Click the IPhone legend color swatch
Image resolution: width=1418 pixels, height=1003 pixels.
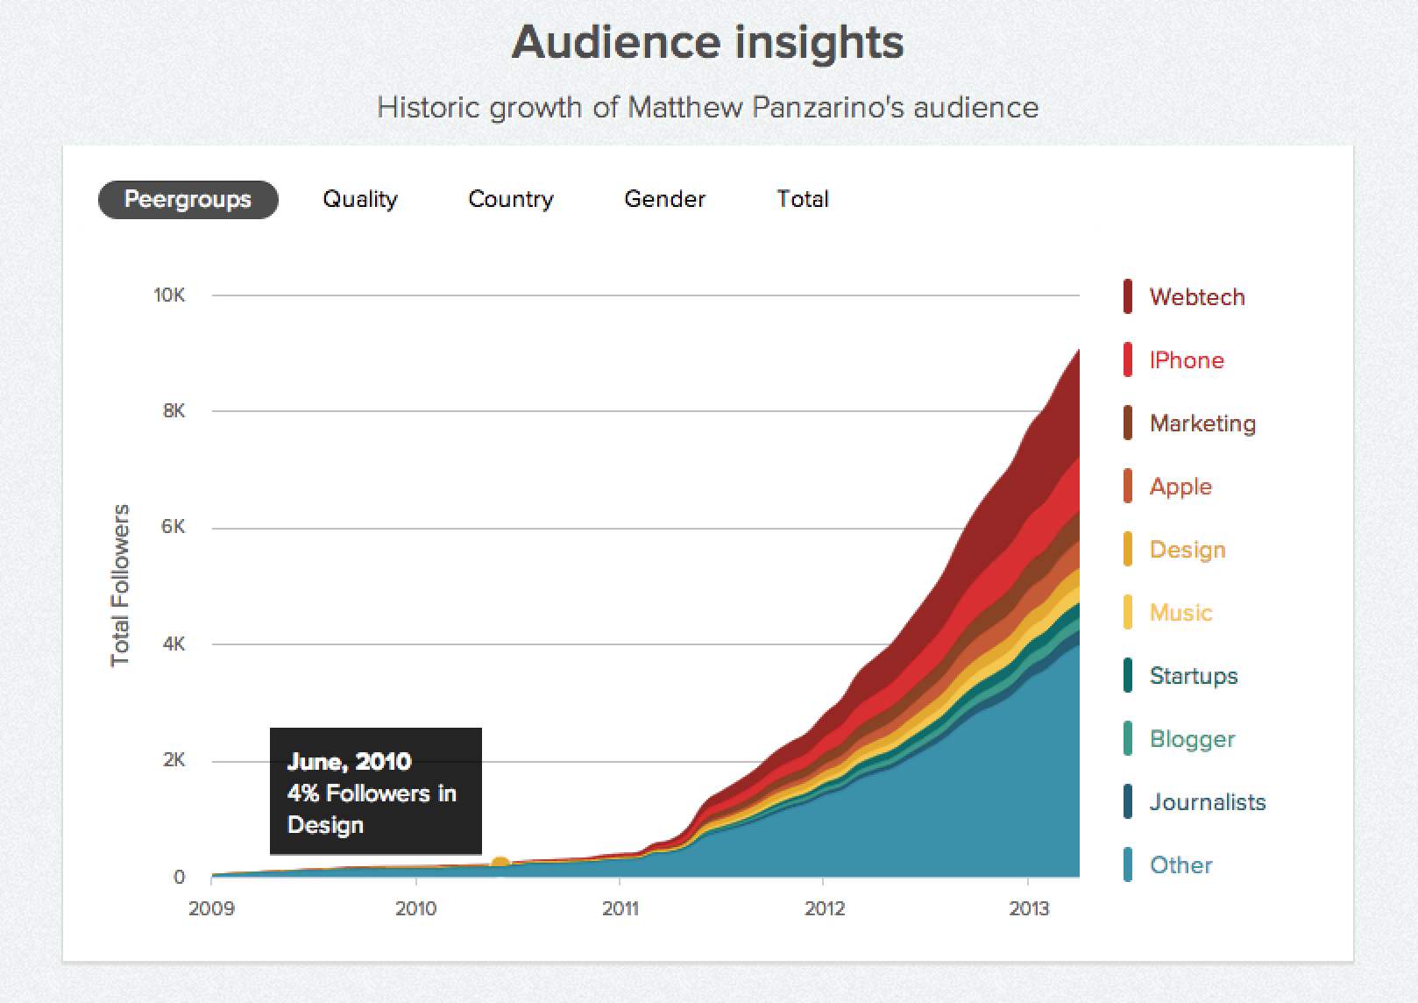tap(1128, 359)
